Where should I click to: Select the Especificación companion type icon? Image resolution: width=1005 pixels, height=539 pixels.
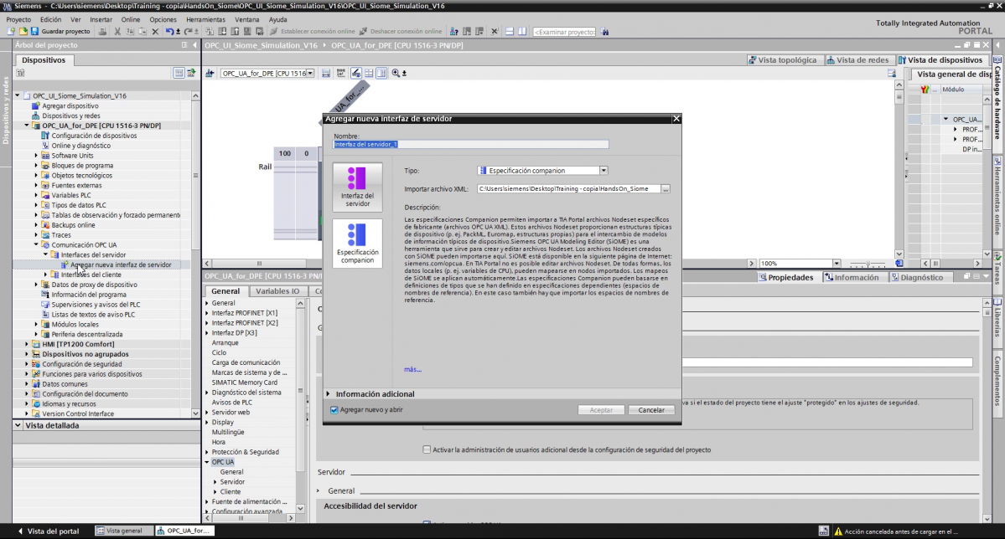click(357, 244)
